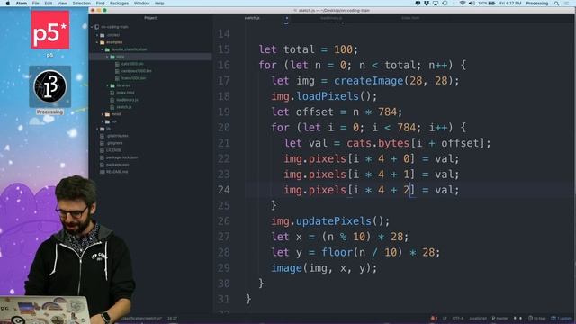Click the Dropbox menu bar icon
This screenshot has width=576, height=324.
tap(427, 4)
